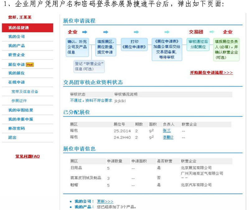The image size is (249, 210).
Task: Click 开始展位申请流程 link
Action: (x=211, y=73)
